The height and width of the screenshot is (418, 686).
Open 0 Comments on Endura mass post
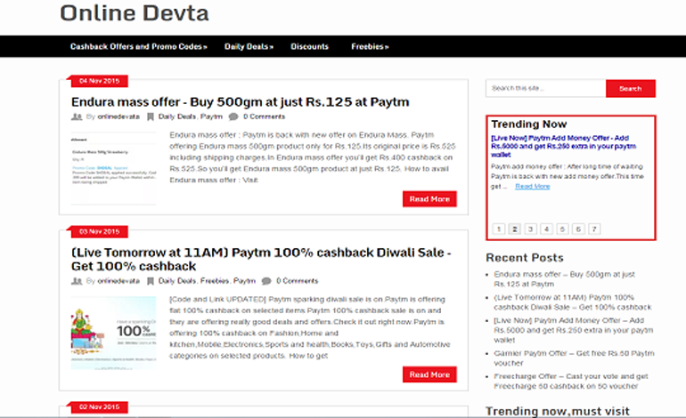(x=265, y=117)
